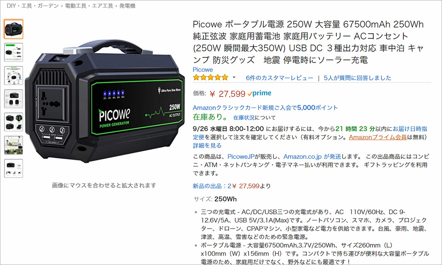The height and width of the screenshot is (265, 442).
Task: Select the second product thumbnail image
Action: coord(13,52)
